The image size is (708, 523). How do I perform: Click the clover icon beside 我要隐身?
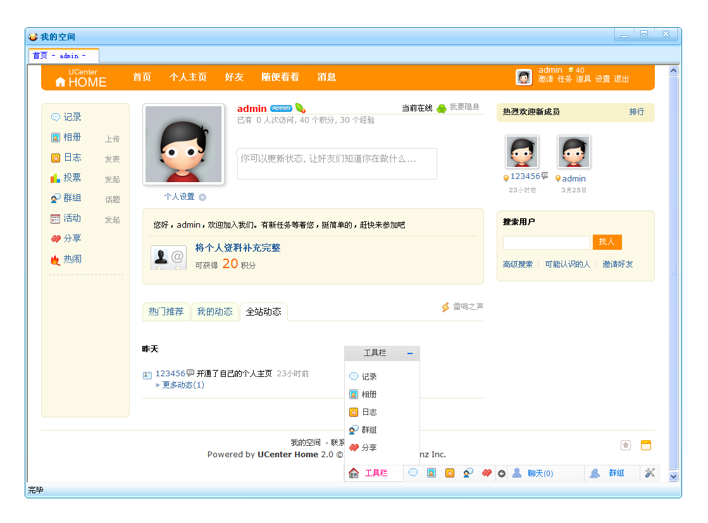tap(442, 108)
